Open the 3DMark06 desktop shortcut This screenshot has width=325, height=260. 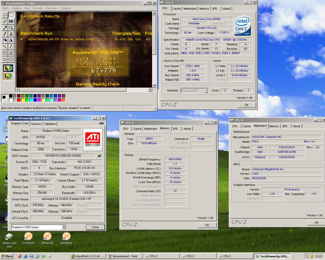[x=66, y=238]
